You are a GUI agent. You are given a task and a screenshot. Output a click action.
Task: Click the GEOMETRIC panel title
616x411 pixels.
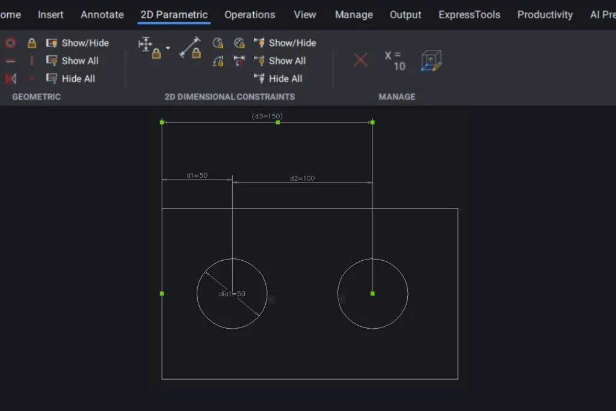(37, 97)
